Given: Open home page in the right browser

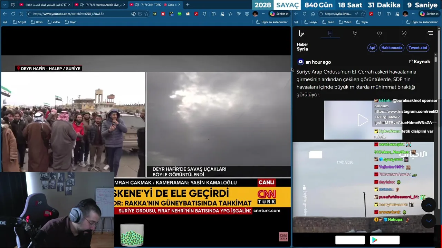Looking at the screenshot, I should click(313, 14).
